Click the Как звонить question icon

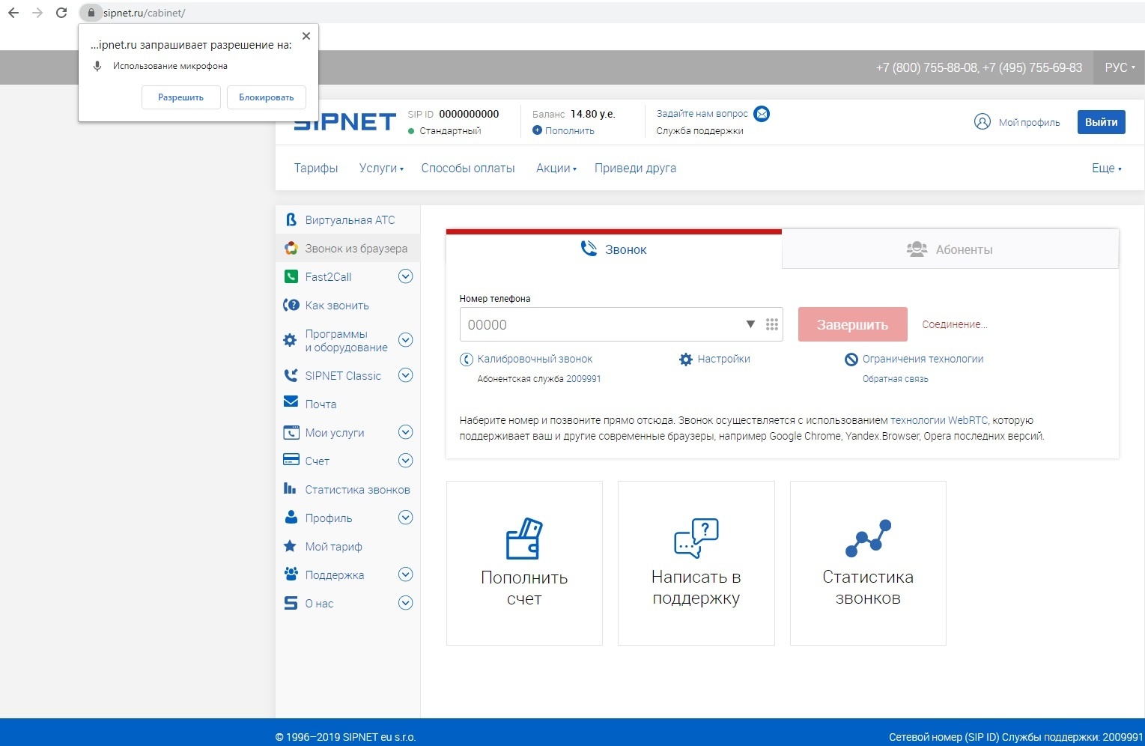point(291,305)
